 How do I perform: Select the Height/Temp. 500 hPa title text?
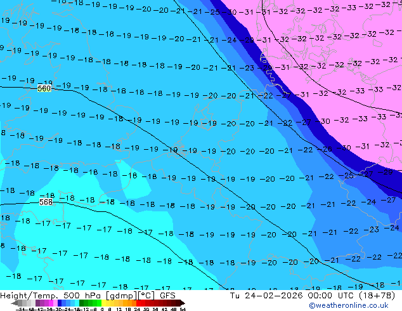pos(51,296)
